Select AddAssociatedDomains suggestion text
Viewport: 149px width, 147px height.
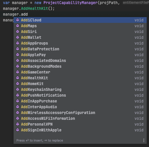(44, 60)
